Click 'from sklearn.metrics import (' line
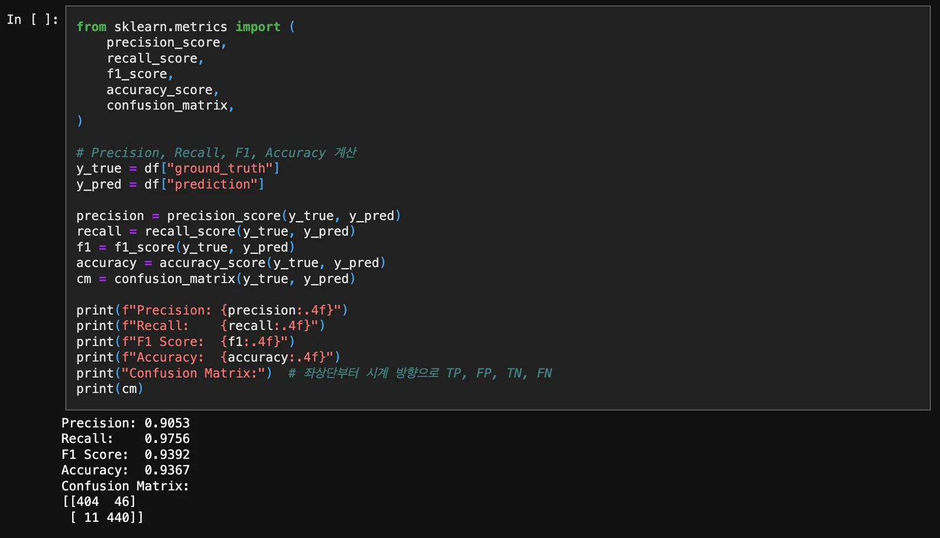The image size is (940, 538). (186, 26)
